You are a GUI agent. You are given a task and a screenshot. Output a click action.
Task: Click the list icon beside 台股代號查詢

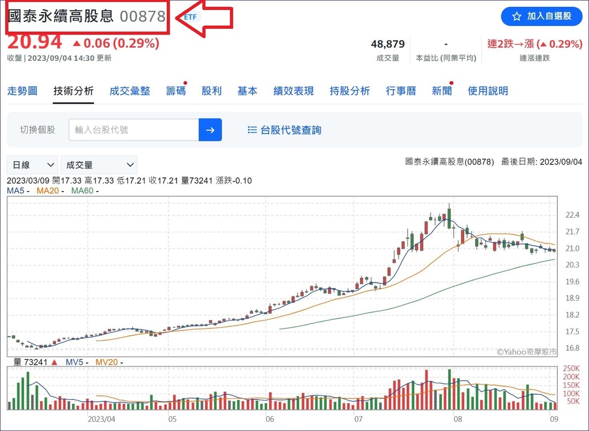pos(252,130)
